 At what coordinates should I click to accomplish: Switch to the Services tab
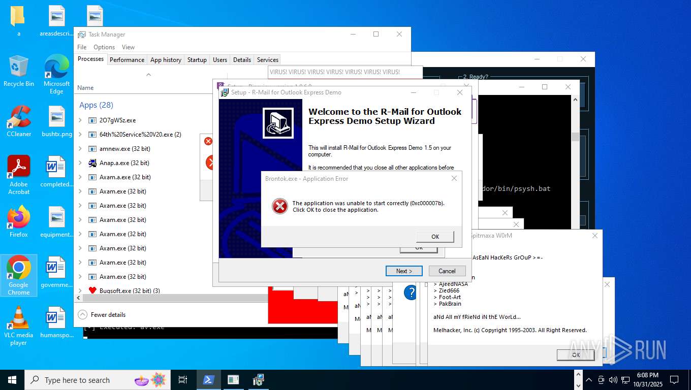click(x=268, y=59)
